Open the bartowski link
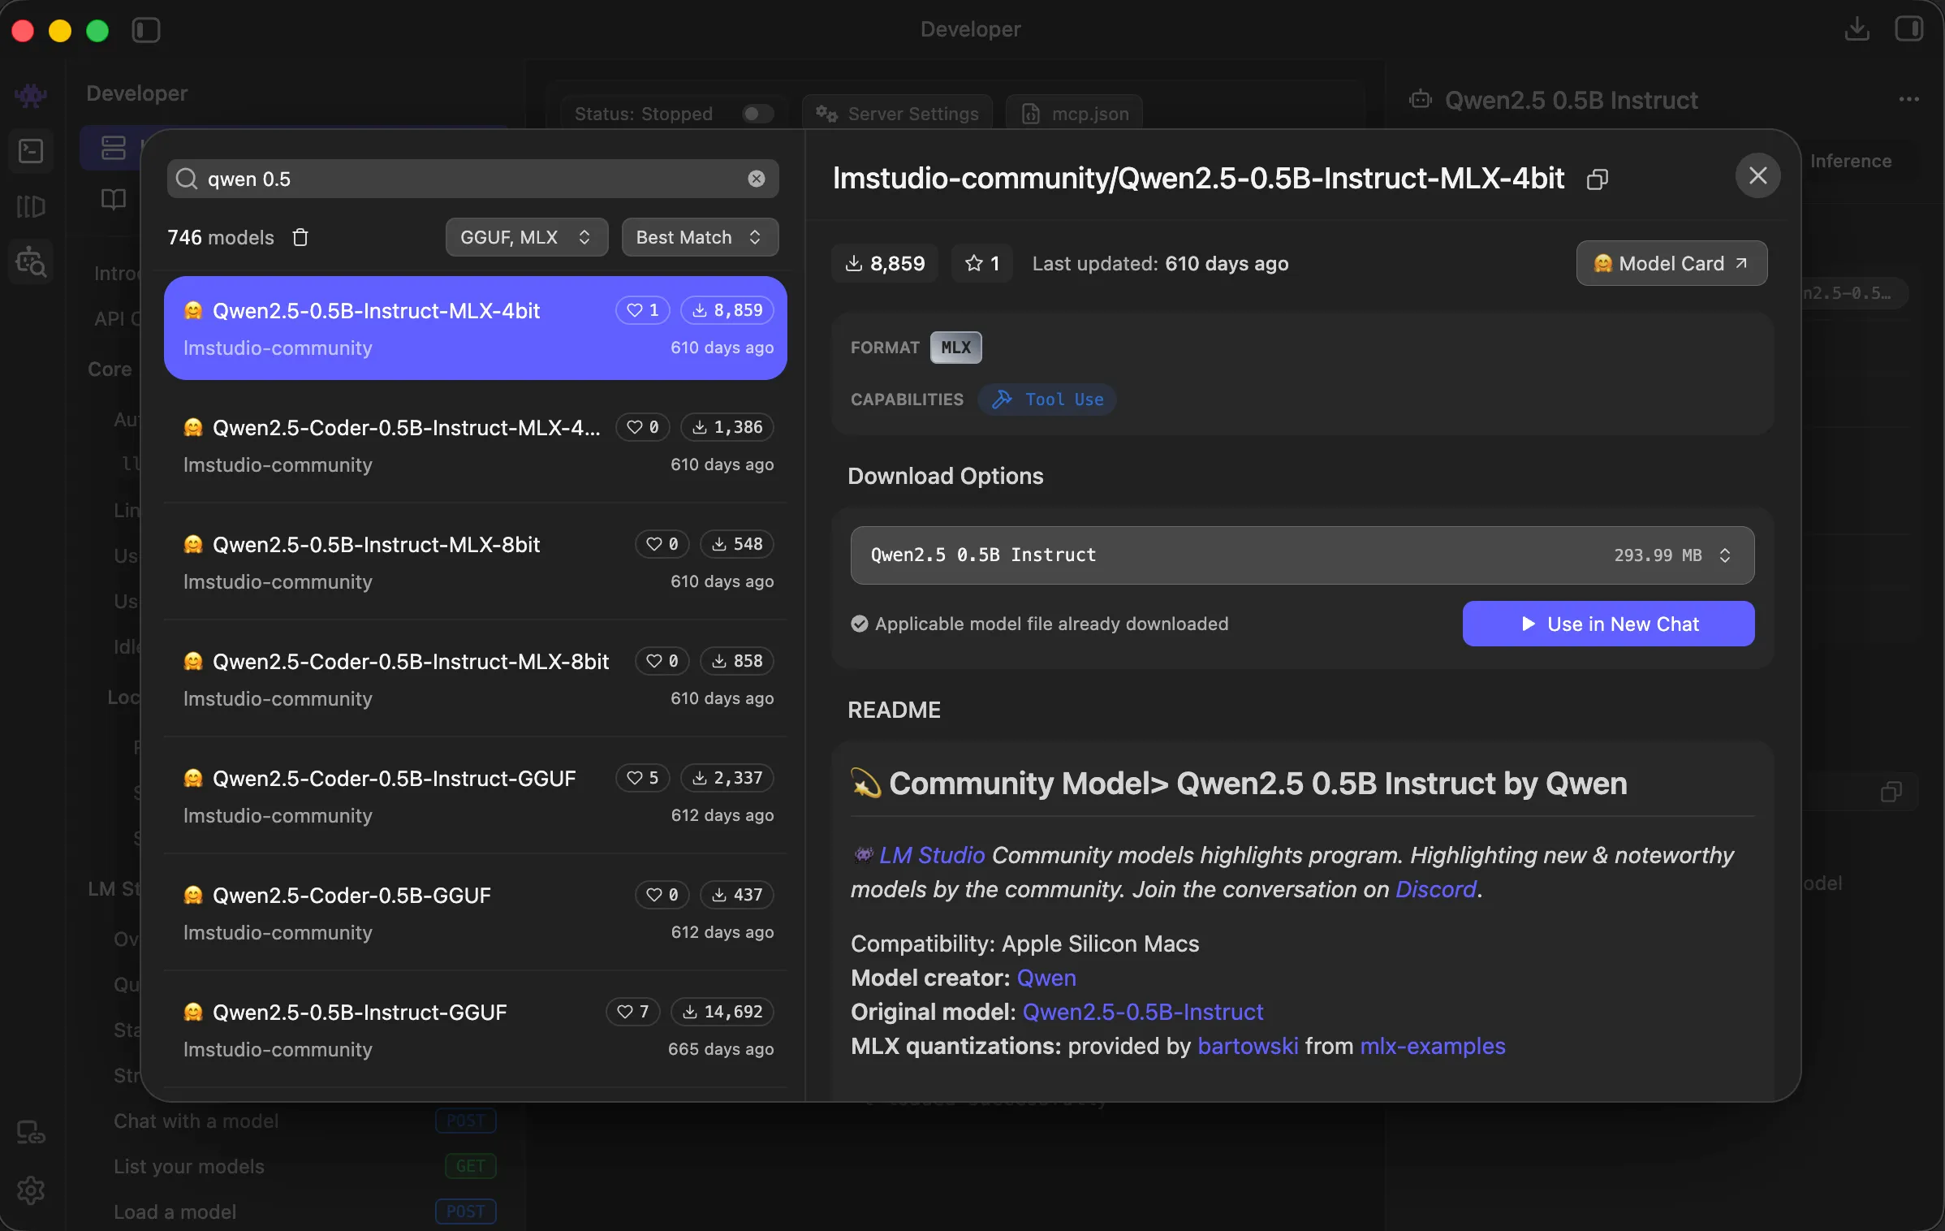Screen dimensions: 1945x1231 pyautogui.click(x=1248, y=1046)
